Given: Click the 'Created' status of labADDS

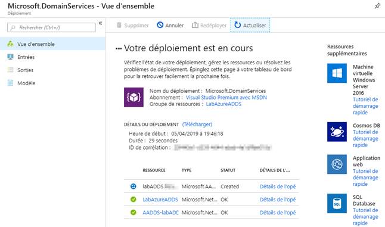Looking at the screenshot, I should coord(229,186).
